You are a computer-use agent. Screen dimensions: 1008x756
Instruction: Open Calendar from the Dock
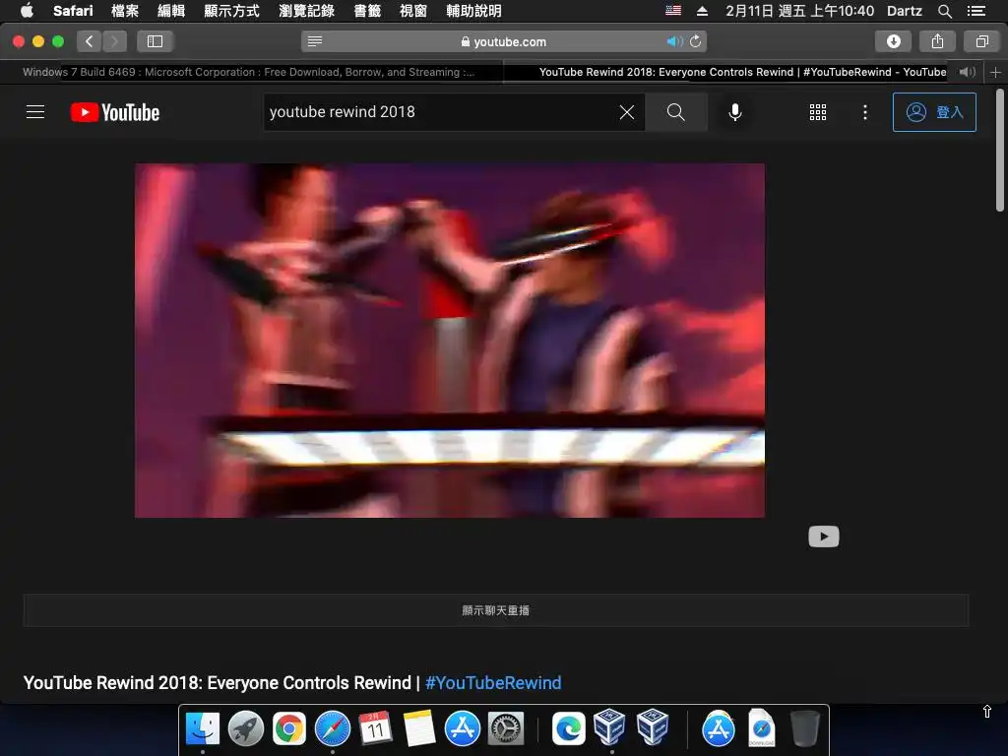click(375, 728)
